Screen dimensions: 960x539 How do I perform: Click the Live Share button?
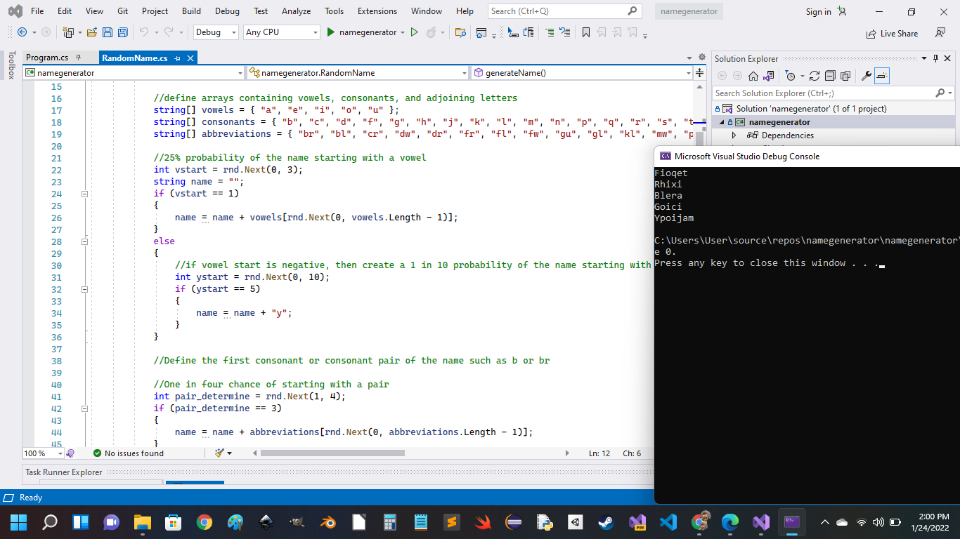(x=892, y=33)
